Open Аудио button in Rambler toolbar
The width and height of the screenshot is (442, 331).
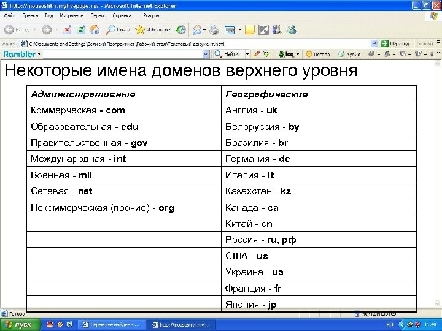(x=349, y=54)
